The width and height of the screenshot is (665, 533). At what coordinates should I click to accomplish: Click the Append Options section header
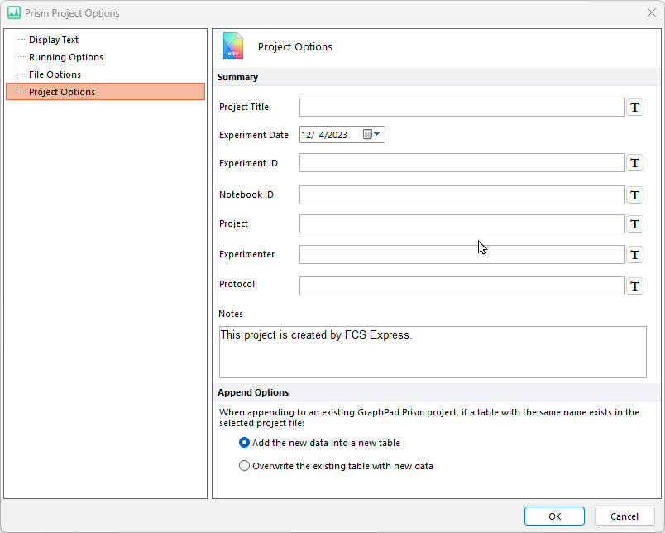437,392
